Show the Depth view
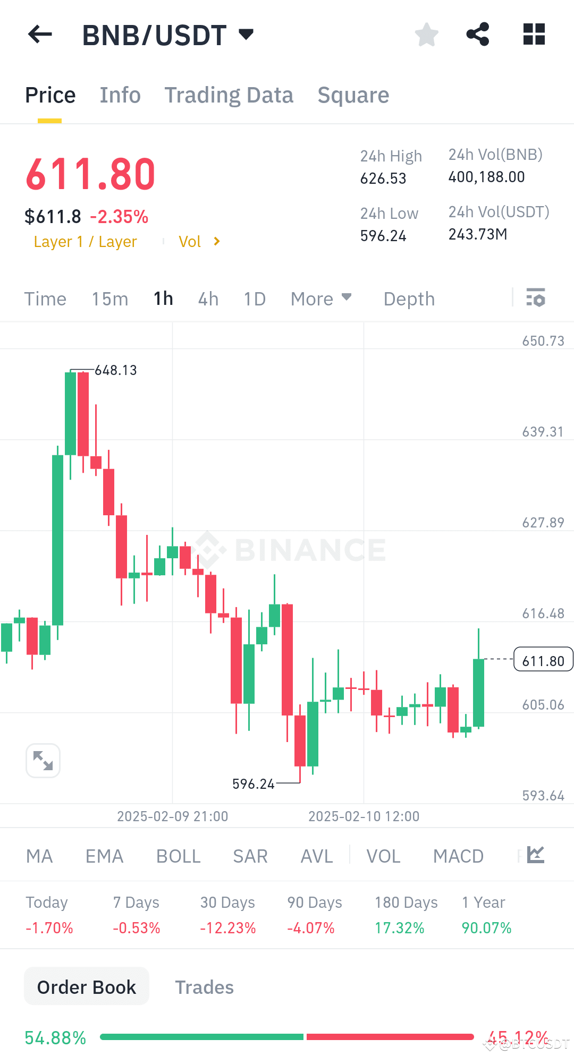574x1056 pixels. [409, 299]
